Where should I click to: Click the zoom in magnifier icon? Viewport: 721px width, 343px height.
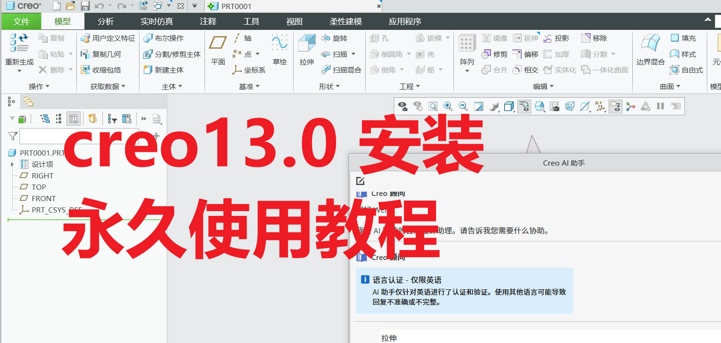point(448,106)
